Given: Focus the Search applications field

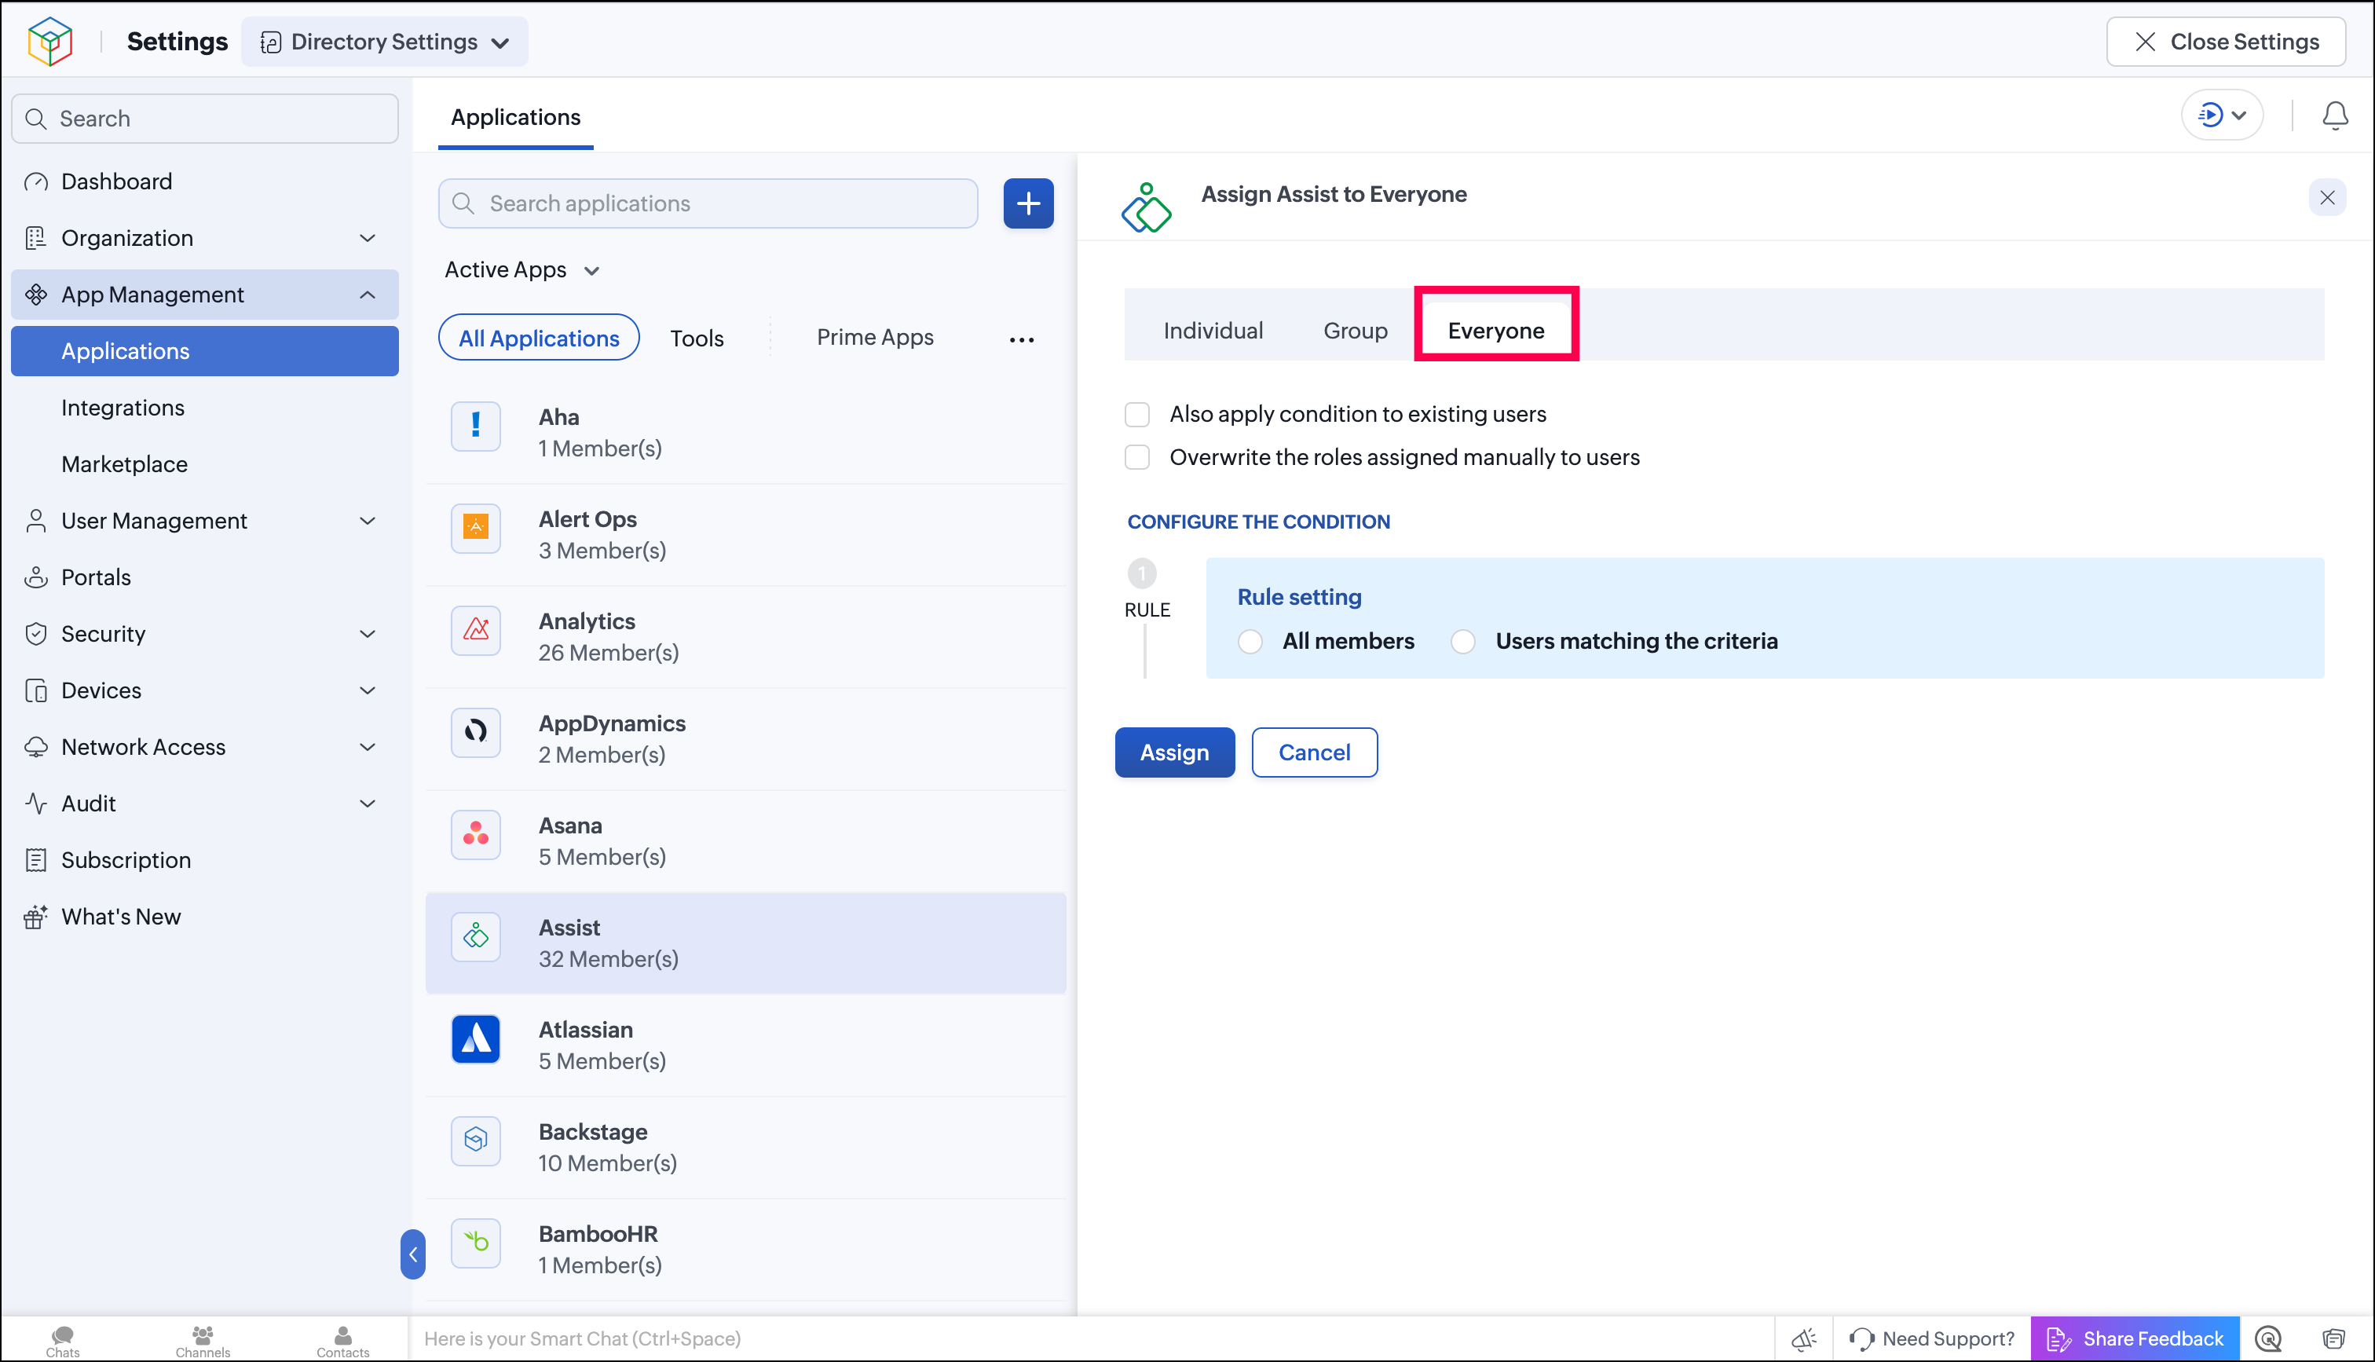Looking at the screenshot, I should click(x=708, y=203).
